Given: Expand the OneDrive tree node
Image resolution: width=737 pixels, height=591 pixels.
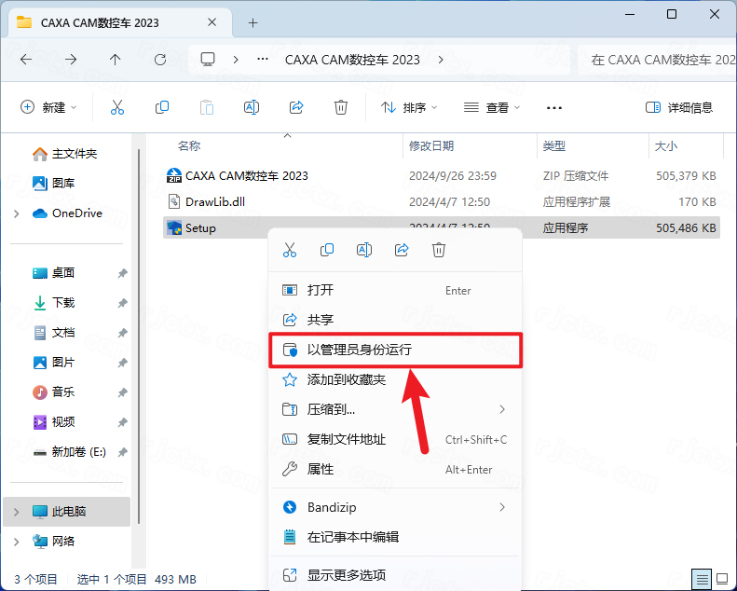Looking at the screenshot, I should pyautogui.click(x=16, y=213).
